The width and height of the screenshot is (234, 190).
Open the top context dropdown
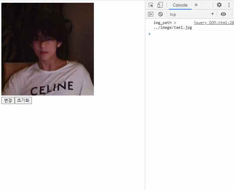tap(192, 14)
